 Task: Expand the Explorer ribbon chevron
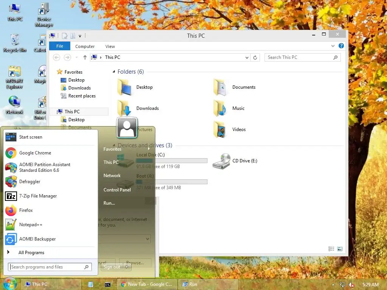pyautogui.click(x=333, y=46)
